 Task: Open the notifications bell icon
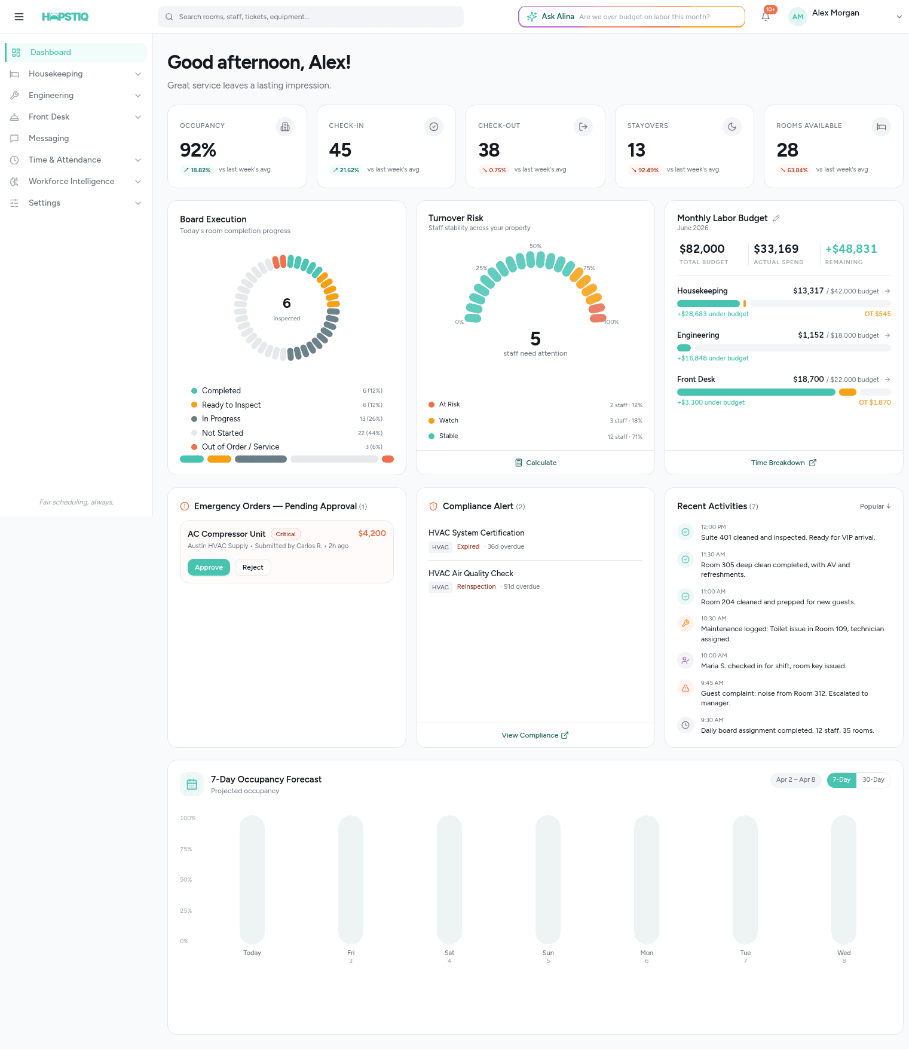pos(766,17)
